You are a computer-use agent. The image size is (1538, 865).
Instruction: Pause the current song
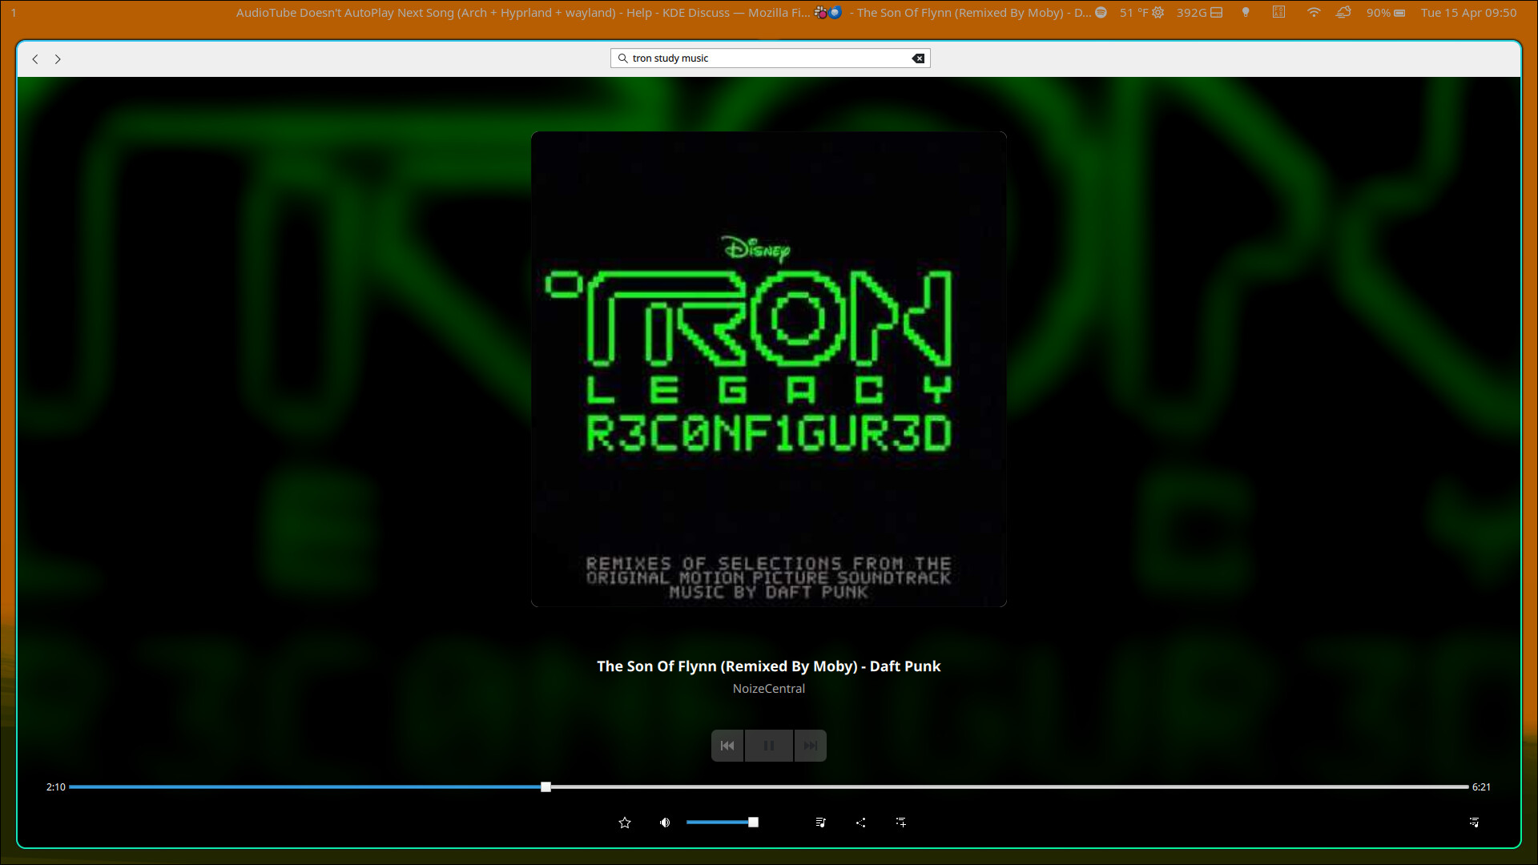(x=769, y=746)
